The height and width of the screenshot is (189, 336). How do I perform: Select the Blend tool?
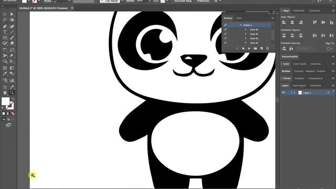[12, 73]
